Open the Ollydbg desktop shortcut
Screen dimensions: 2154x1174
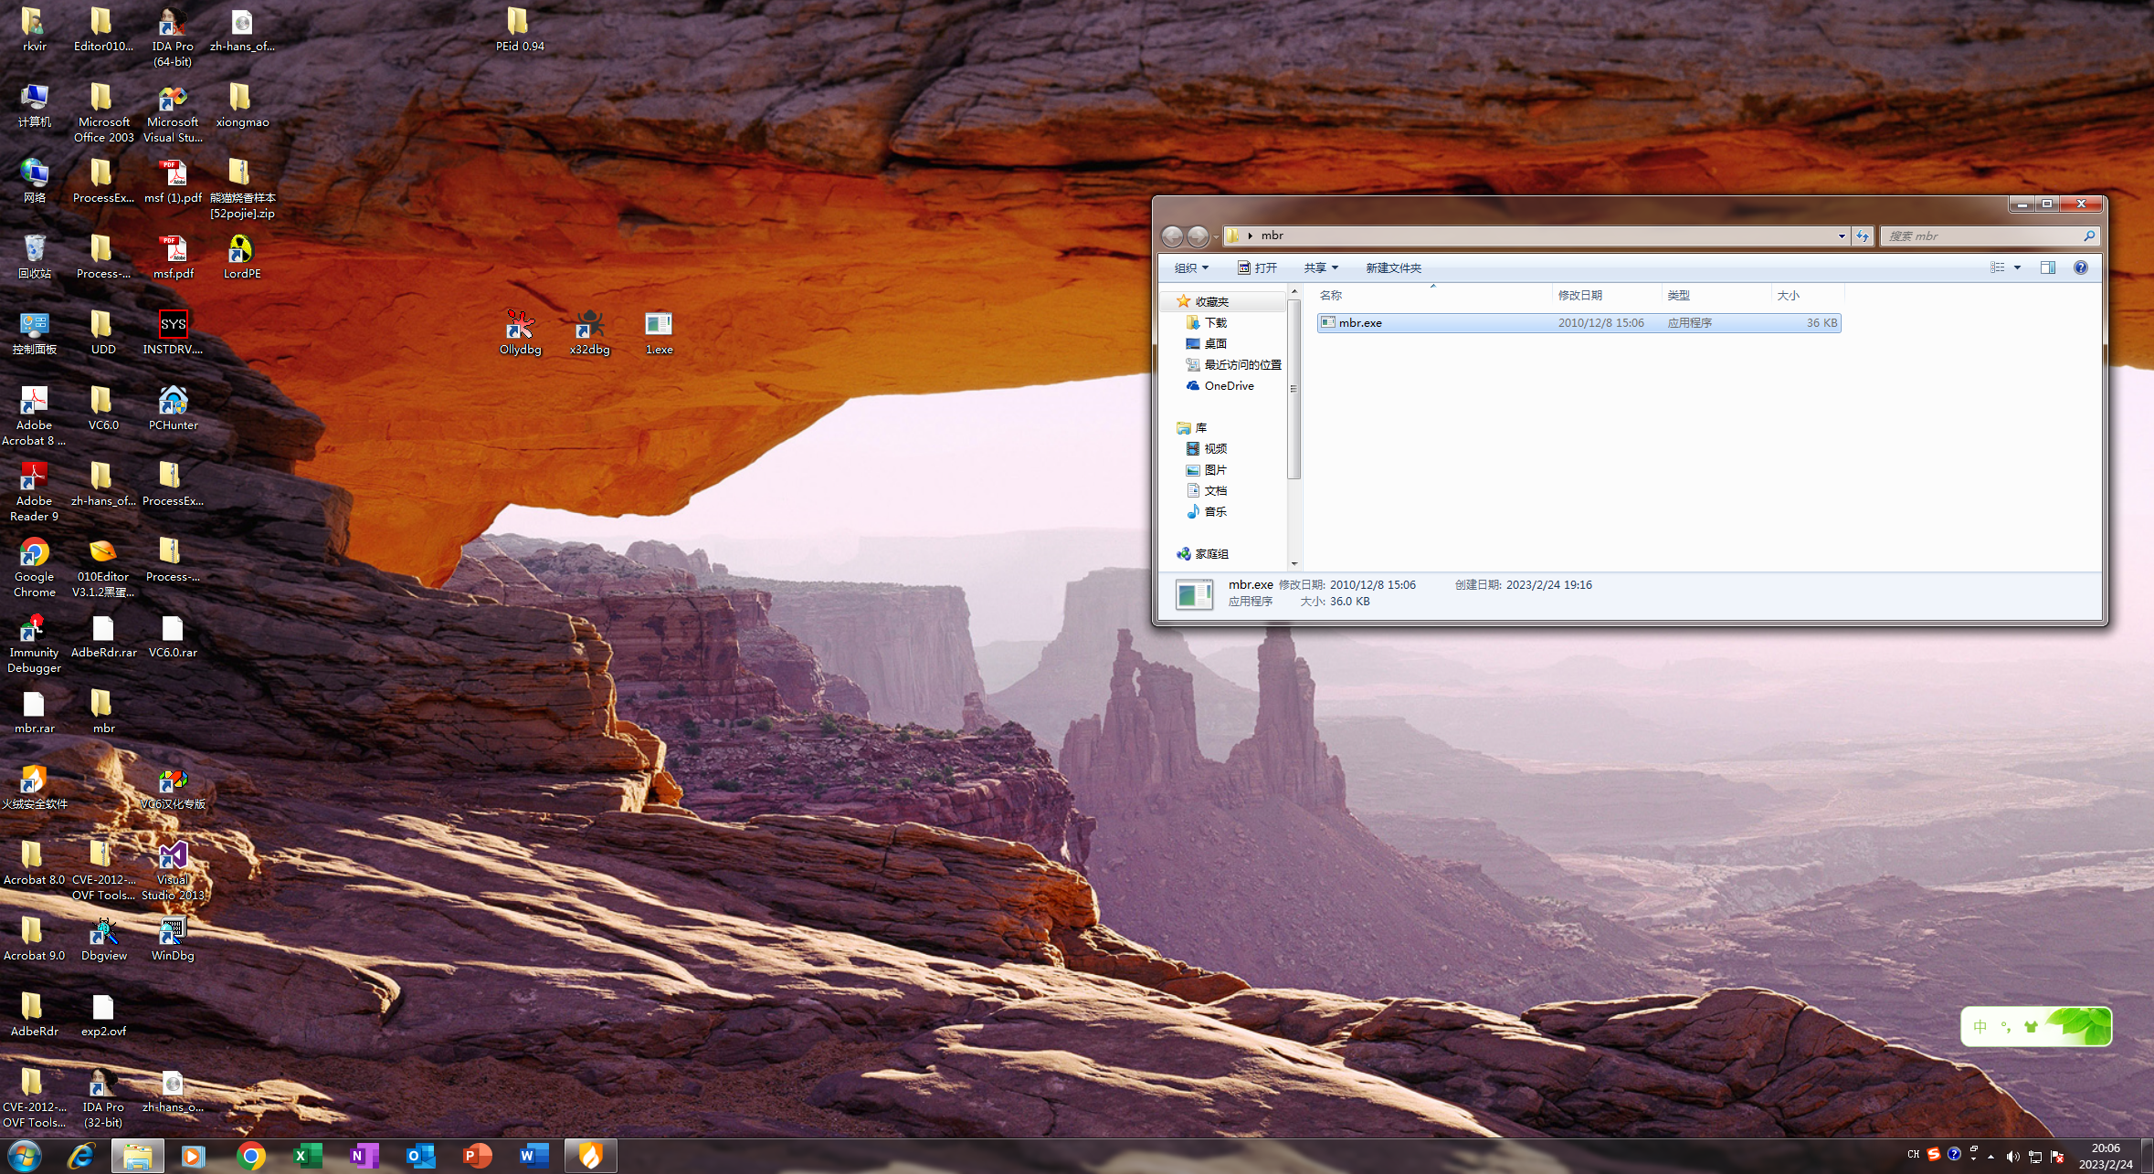(520, 326)
